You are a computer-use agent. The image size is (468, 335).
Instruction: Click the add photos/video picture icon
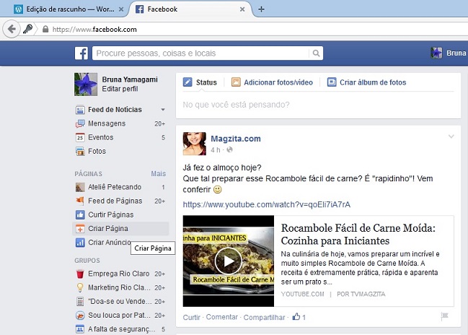(x=236, y=82)
